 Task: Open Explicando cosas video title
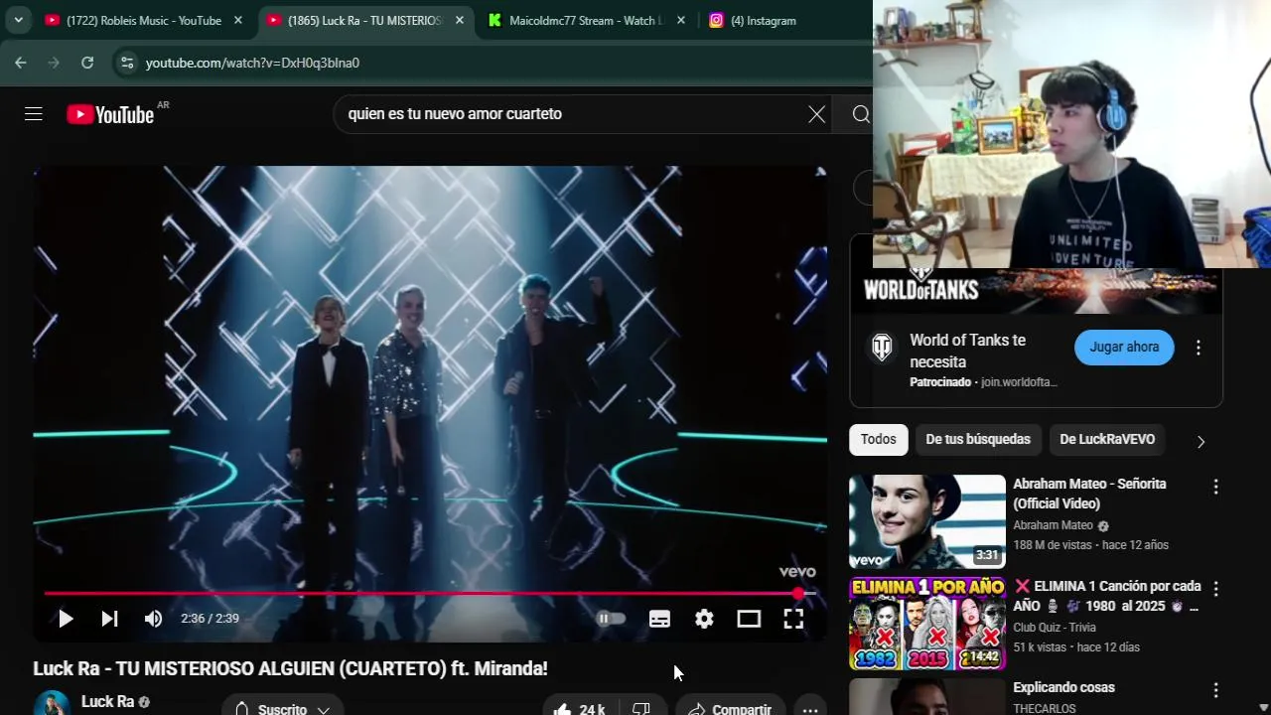[1063, 687]
